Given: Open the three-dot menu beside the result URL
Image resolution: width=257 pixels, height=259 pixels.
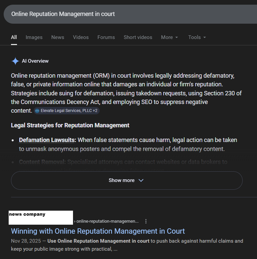Looking at the screenshot, I should pyautogui.click(x=146, y=221).
